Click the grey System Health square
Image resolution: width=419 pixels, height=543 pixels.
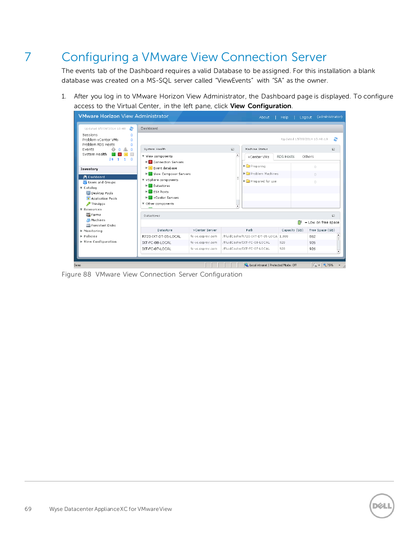click(132, 154)
